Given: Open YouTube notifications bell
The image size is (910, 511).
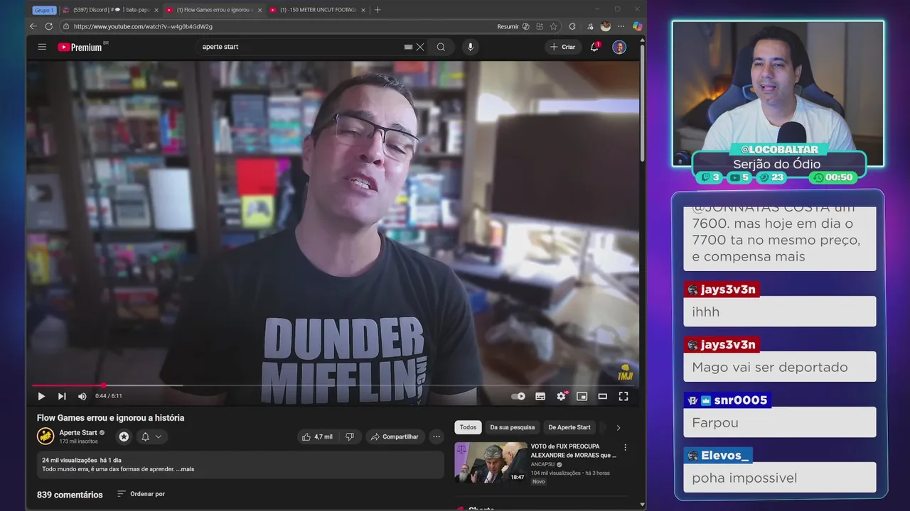Looking at the screenshot, I should 594,47.
